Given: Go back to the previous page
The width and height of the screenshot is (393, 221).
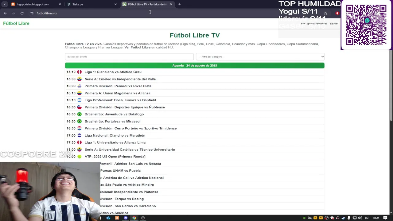Looking at the screenshot, I should click(5, 13).
